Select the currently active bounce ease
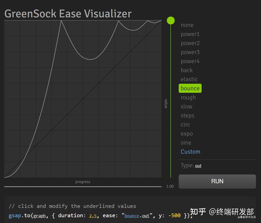Viewport: 261px width, 223px height. coord(190,88)
